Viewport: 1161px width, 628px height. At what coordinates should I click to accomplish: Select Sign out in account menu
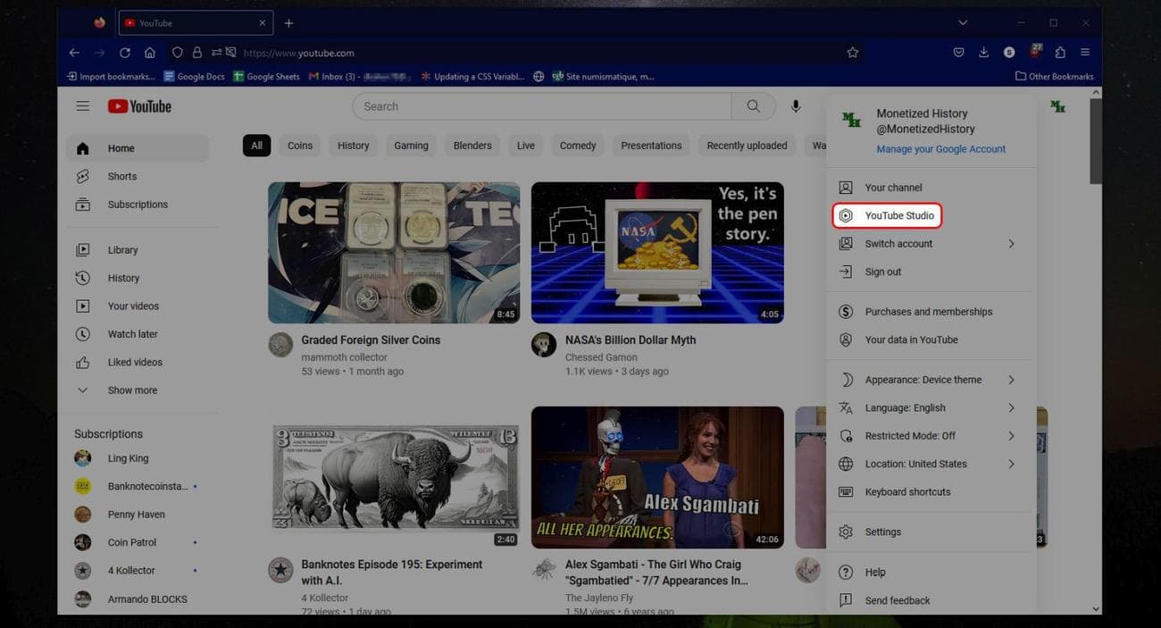tap(882, 272)
